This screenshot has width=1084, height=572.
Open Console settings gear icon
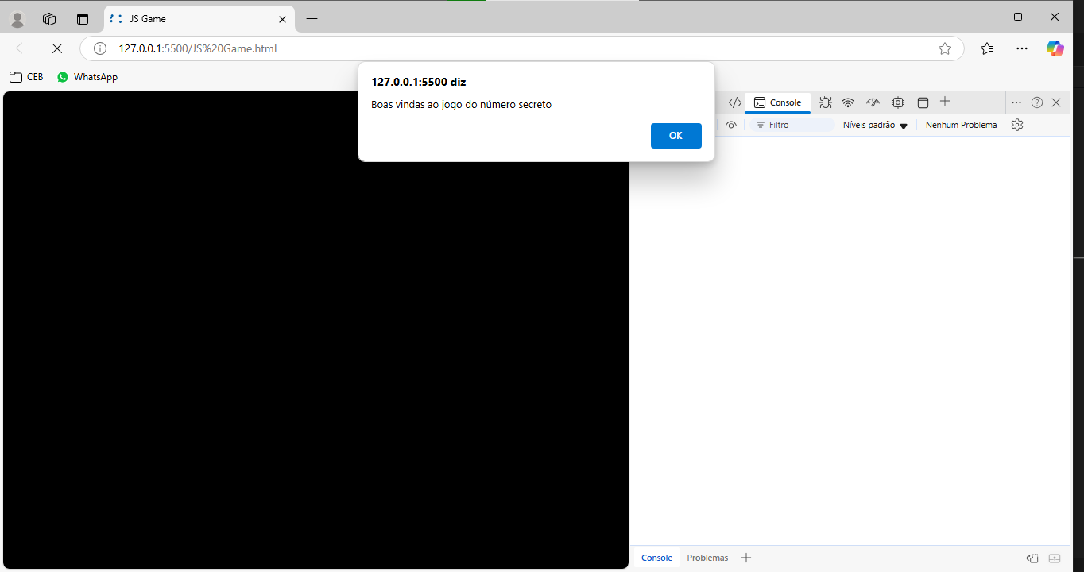[1017, 125]
